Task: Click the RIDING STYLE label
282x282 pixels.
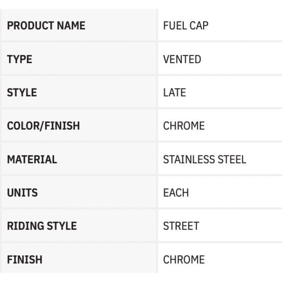Action: 42,226
